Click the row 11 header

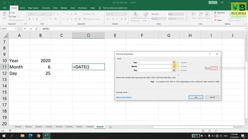coord(4,67)
